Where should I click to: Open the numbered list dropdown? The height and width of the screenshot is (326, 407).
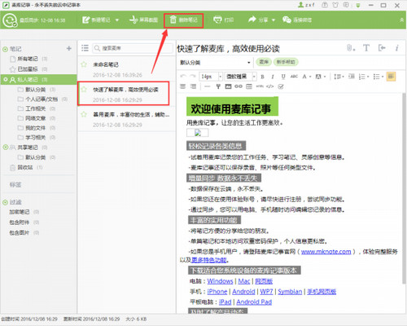click(x=364, y=77)
